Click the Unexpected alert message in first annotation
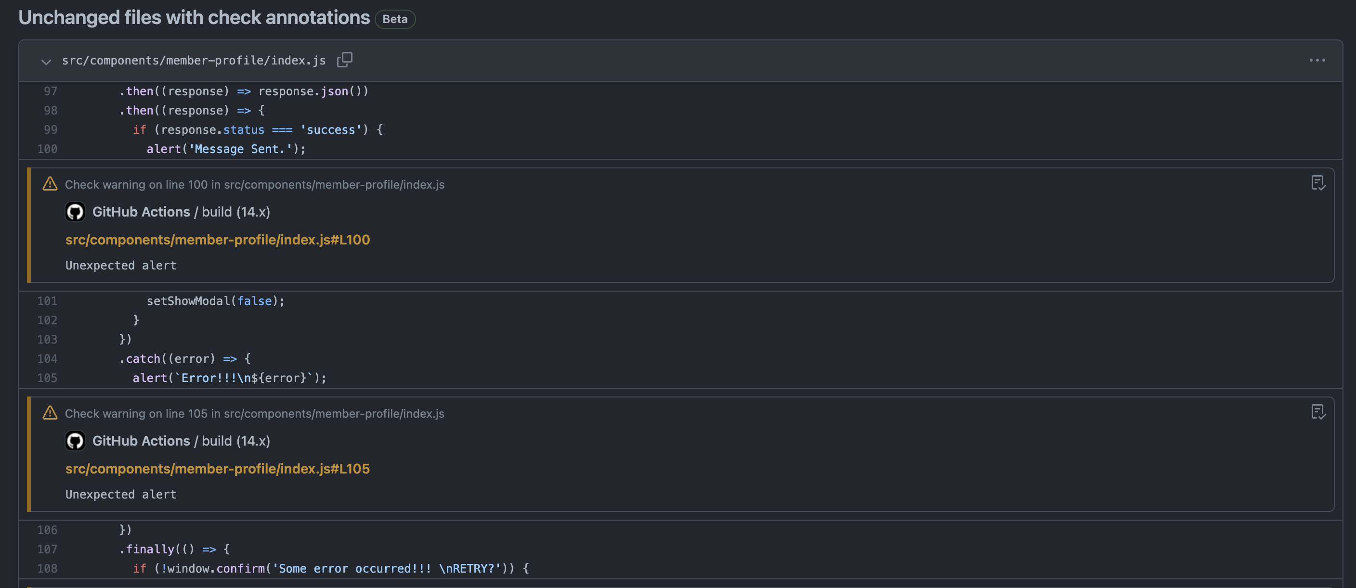This screenshot has height=588, width=1356. [x=120, y=265]
